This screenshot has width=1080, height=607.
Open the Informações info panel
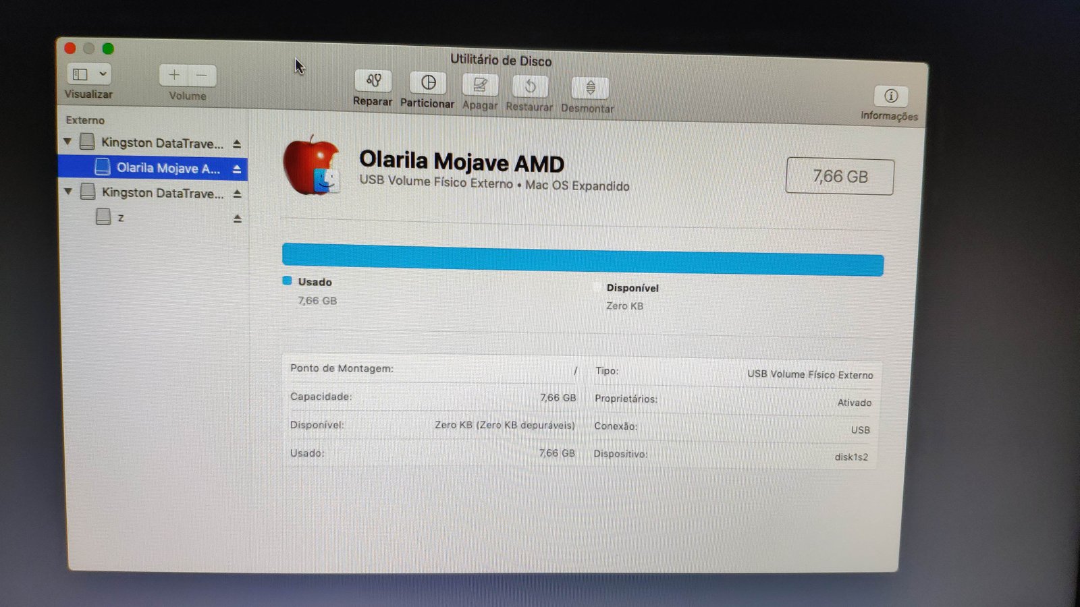click(x=890, y=96)
